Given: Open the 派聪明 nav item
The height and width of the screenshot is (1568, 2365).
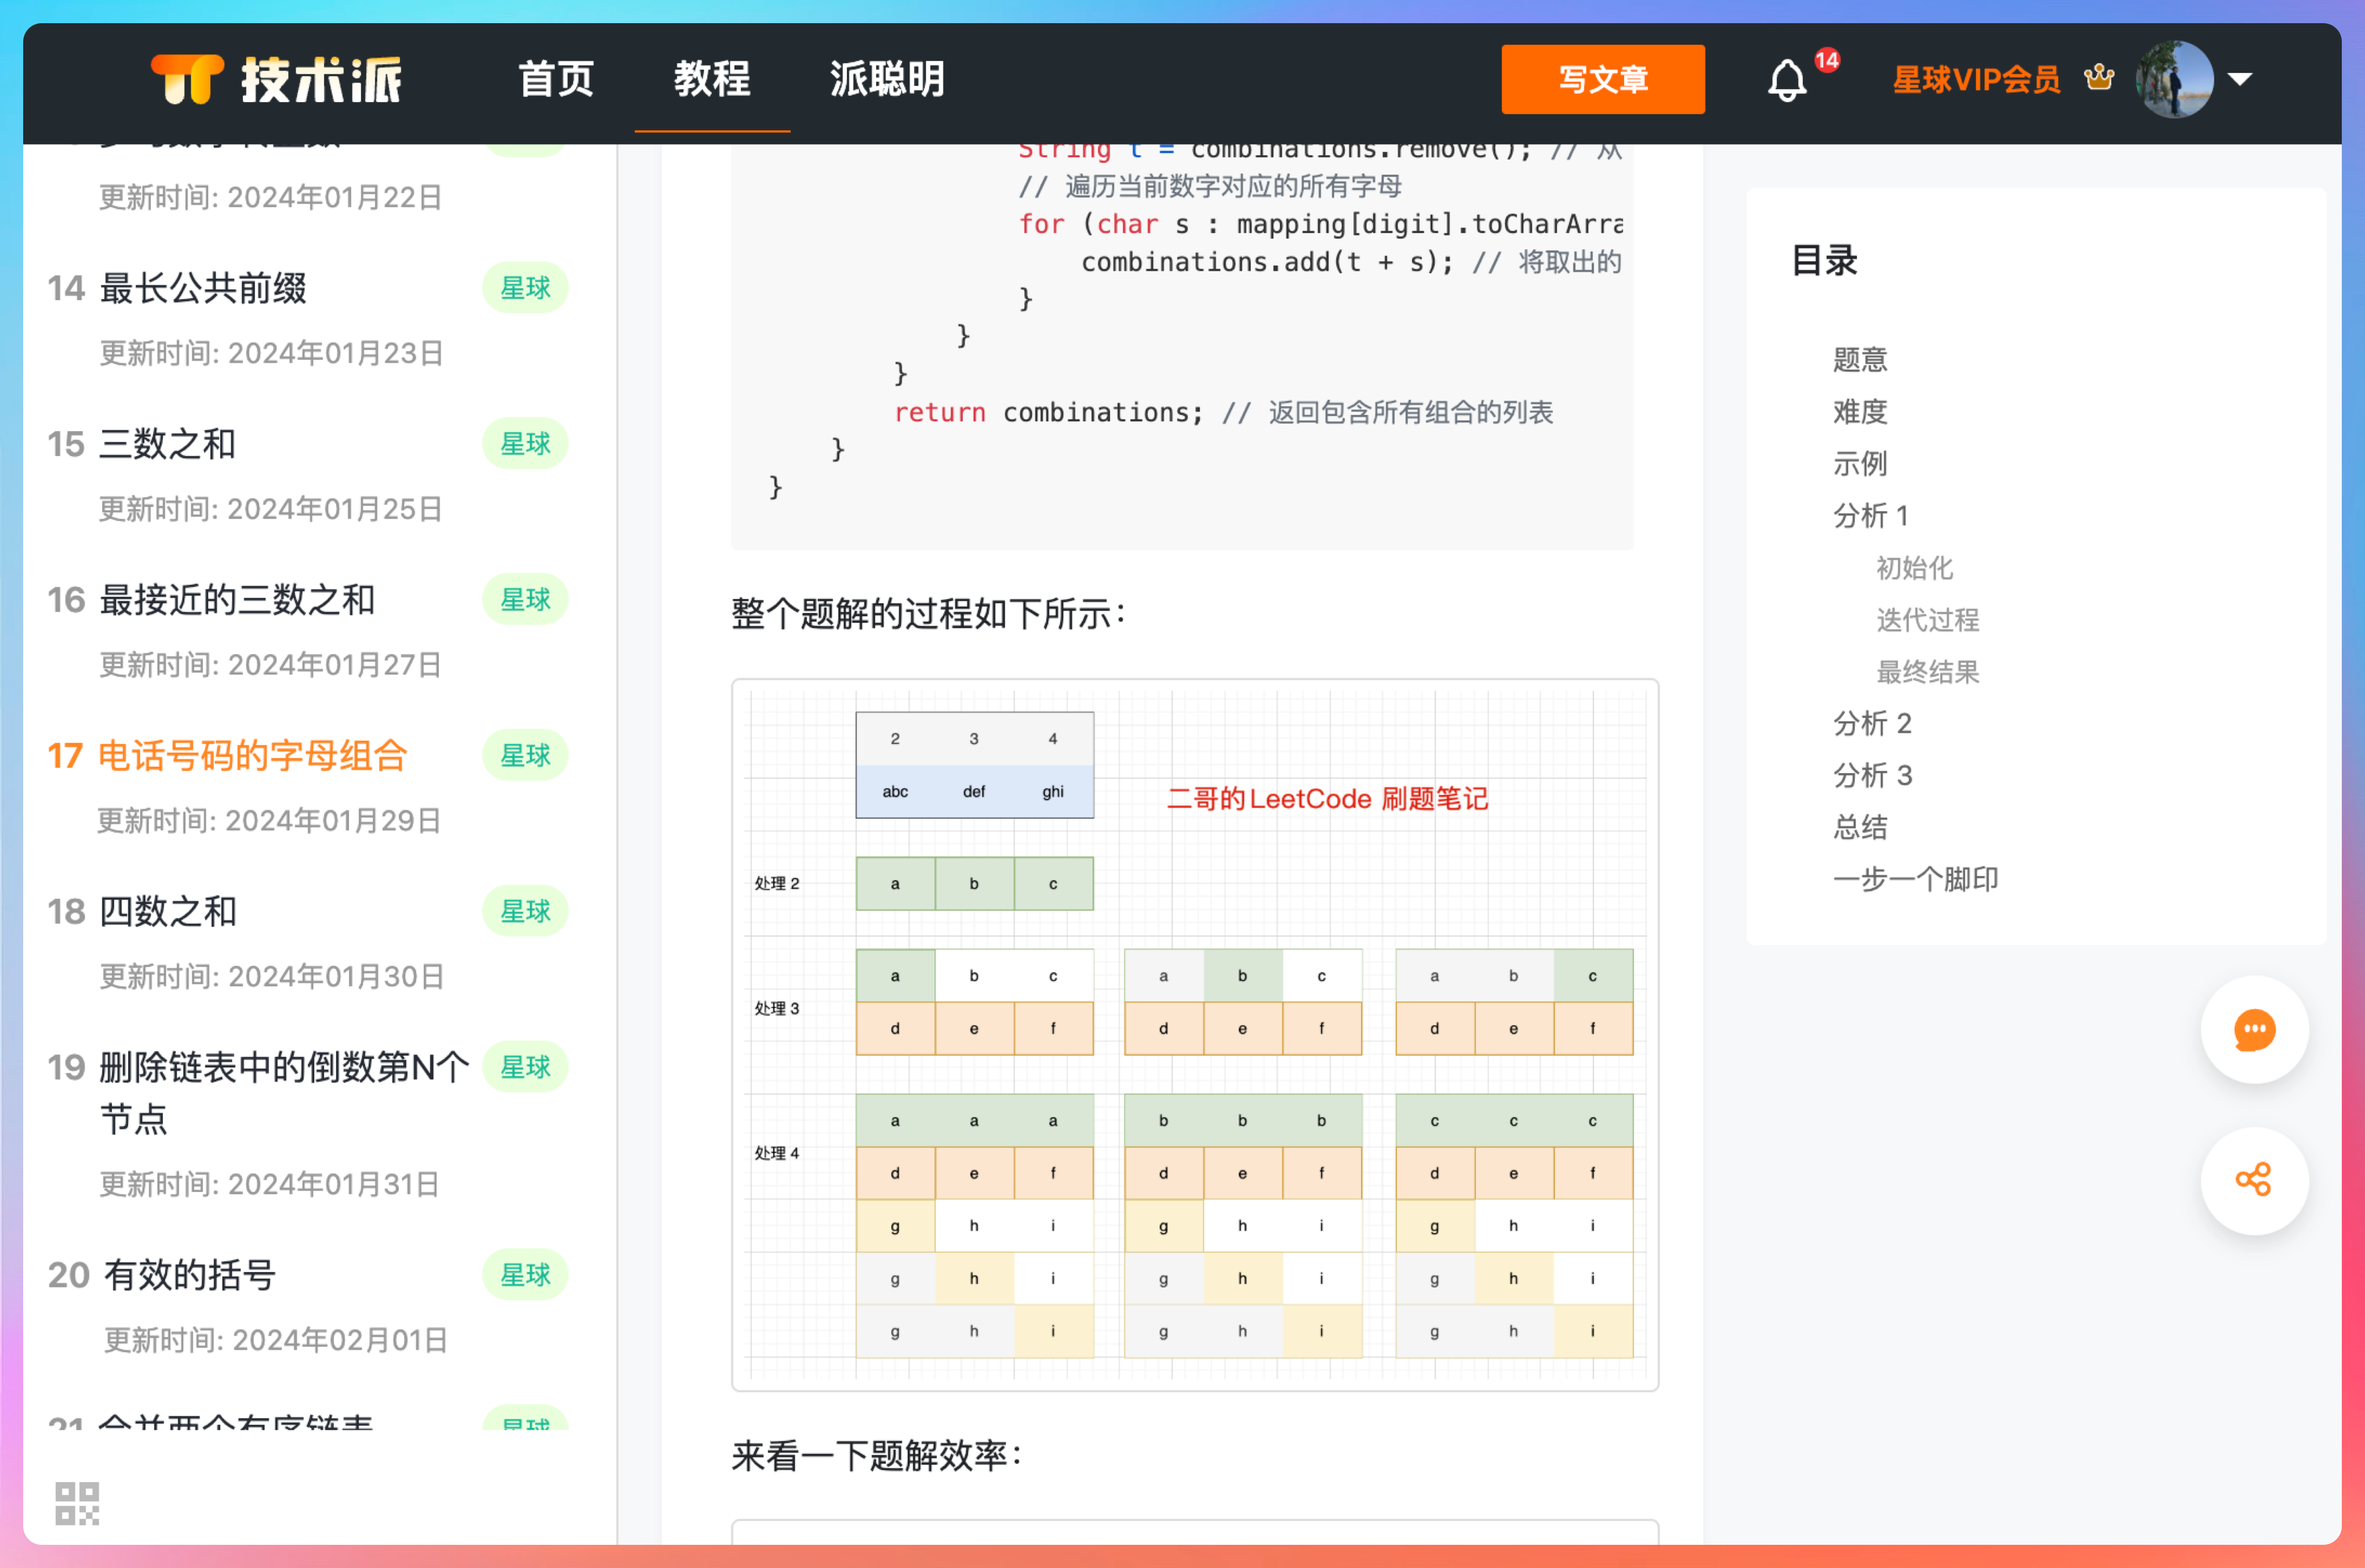Looking at the screenshot, I should pyautogui.click(x=887, y=79).
